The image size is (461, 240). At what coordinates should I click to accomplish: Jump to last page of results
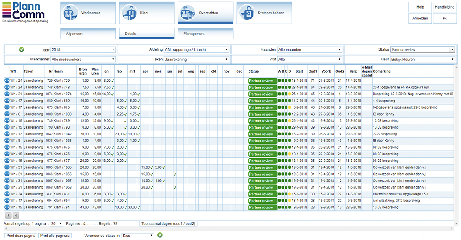click(16, 216)
